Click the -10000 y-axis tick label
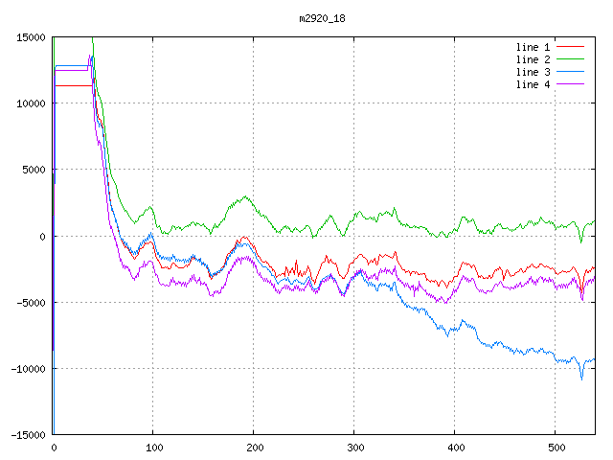This screenshot has width=613, height=460. point(26,369)
